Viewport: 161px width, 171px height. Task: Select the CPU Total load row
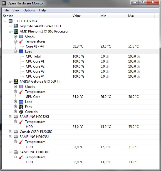(x=80, y=56)
